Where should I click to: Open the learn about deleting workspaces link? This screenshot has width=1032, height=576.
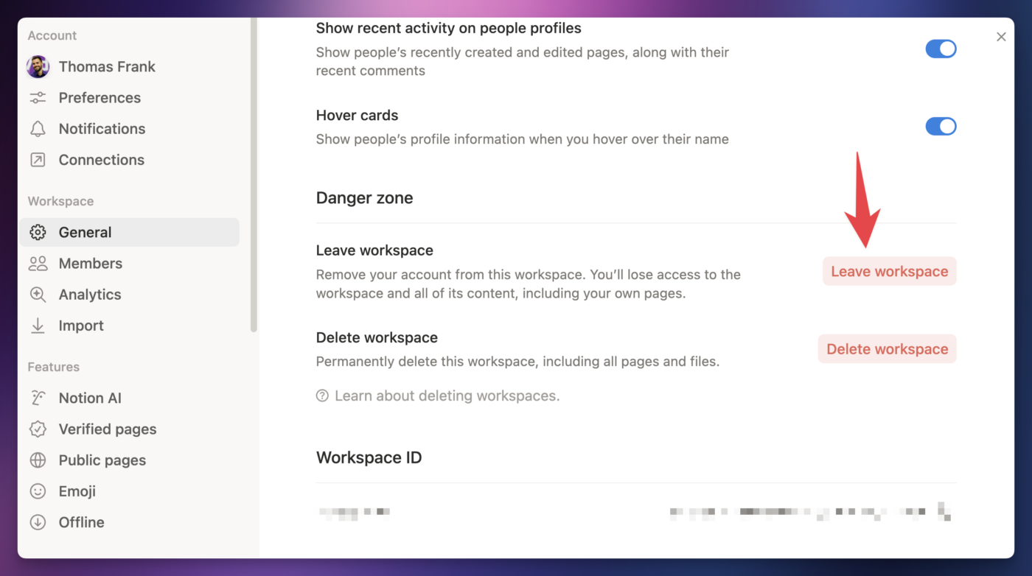pyautogui.click(x=446, y=396)
